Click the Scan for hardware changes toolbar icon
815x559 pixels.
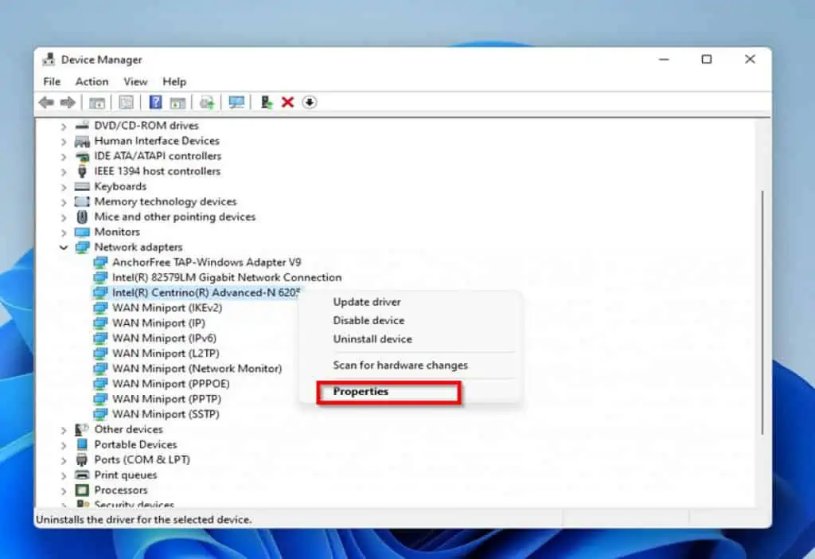(x=236, y=102)
